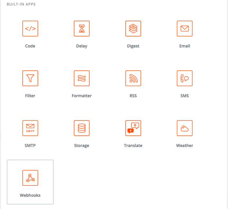Click the Weather label
Screen dimensions: 228x209
pyautogui.click(x=185, y=146)
